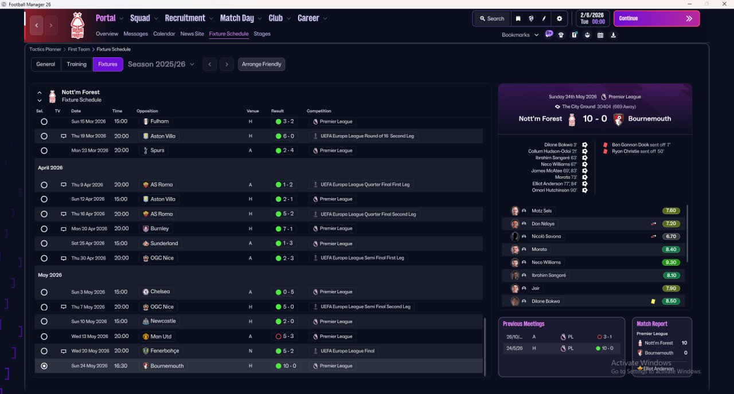734x394 pixels.
Task: Switch to the Stages tab
Action: click(262, 34)
